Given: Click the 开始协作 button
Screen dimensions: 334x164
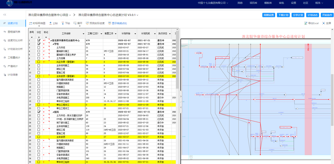Looking at the screenshot, I should click(327, 15).
